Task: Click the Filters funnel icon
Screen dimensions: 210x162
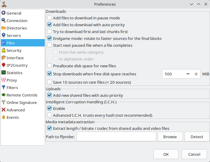Action: [4, 88]
